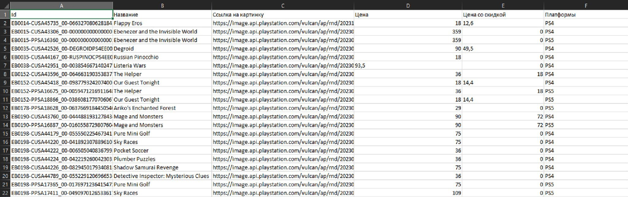This screenshot has width=628, height=197.
Task: Select the 'Pocket Soccer' cell
Action: (x=162, y=151)
